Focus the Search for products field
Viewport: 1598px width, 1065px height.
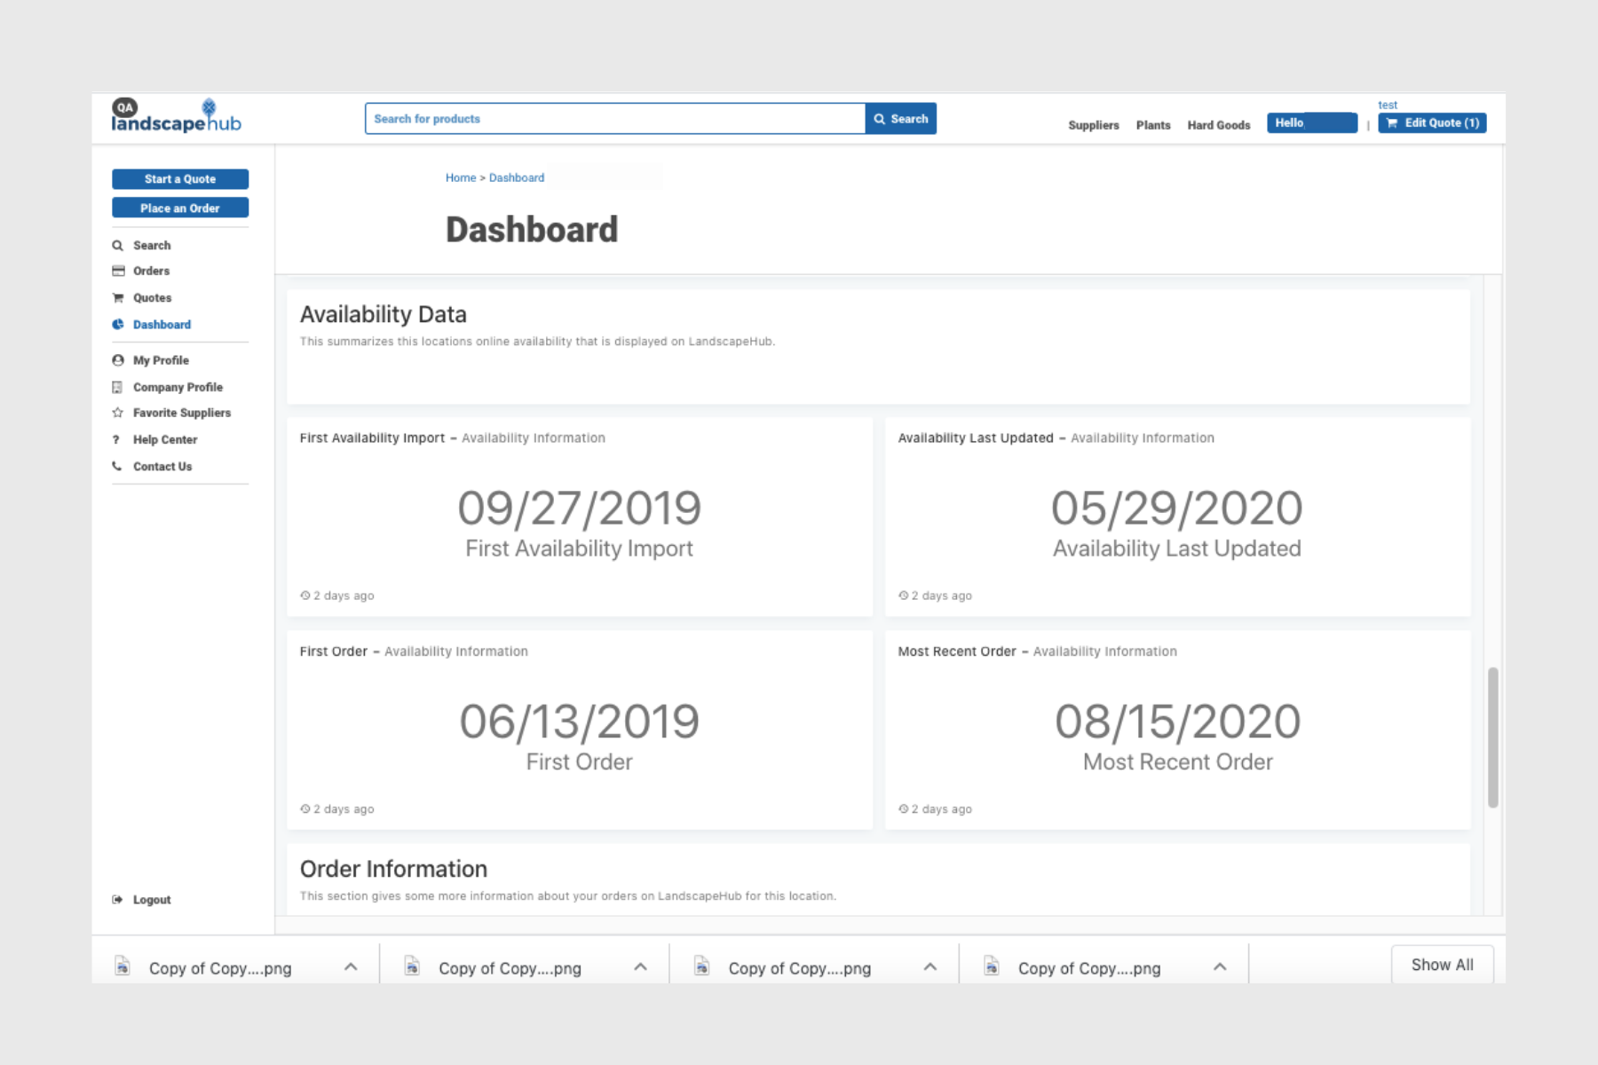614,119
